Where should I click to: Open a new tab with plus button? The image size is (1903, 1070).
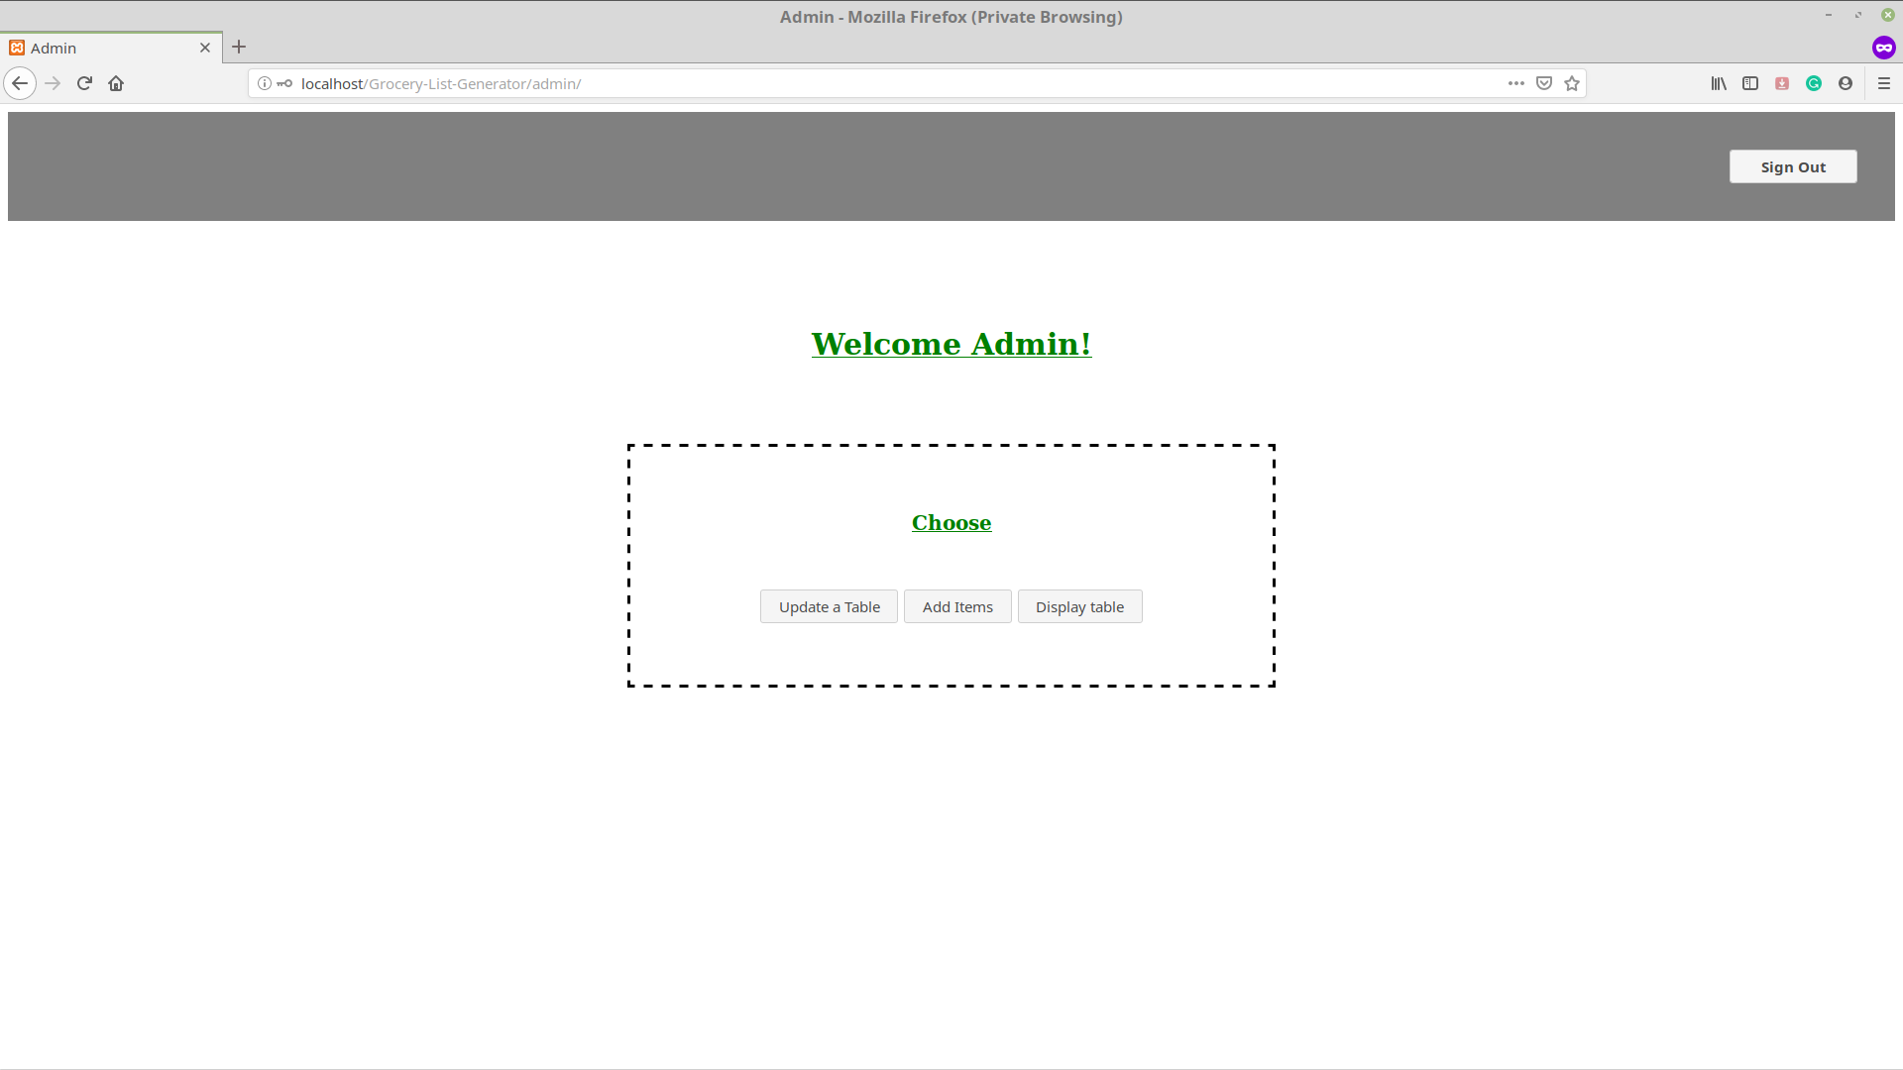tap(239, 47)
